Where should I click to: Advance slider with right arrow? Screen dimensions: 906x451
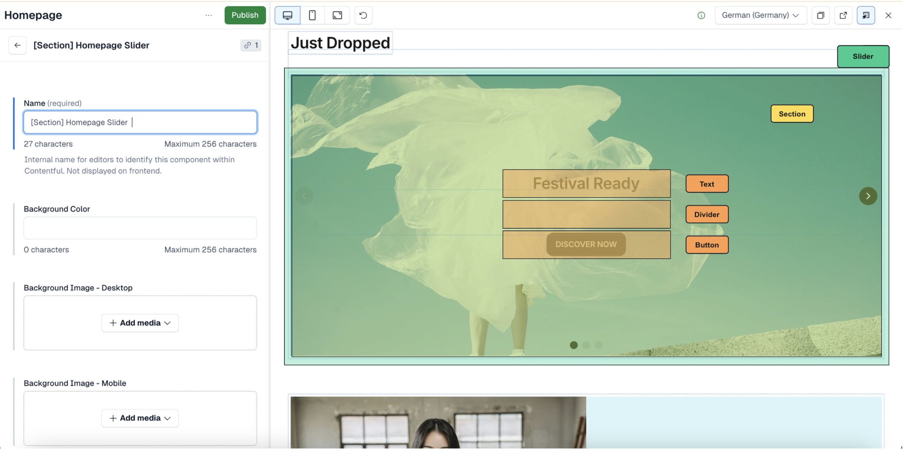(x=868, y=196)
